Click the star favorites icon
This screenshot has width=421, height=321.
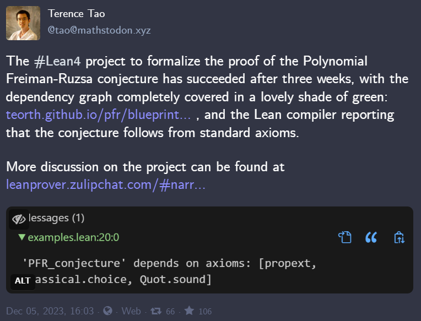pos(189,311)
